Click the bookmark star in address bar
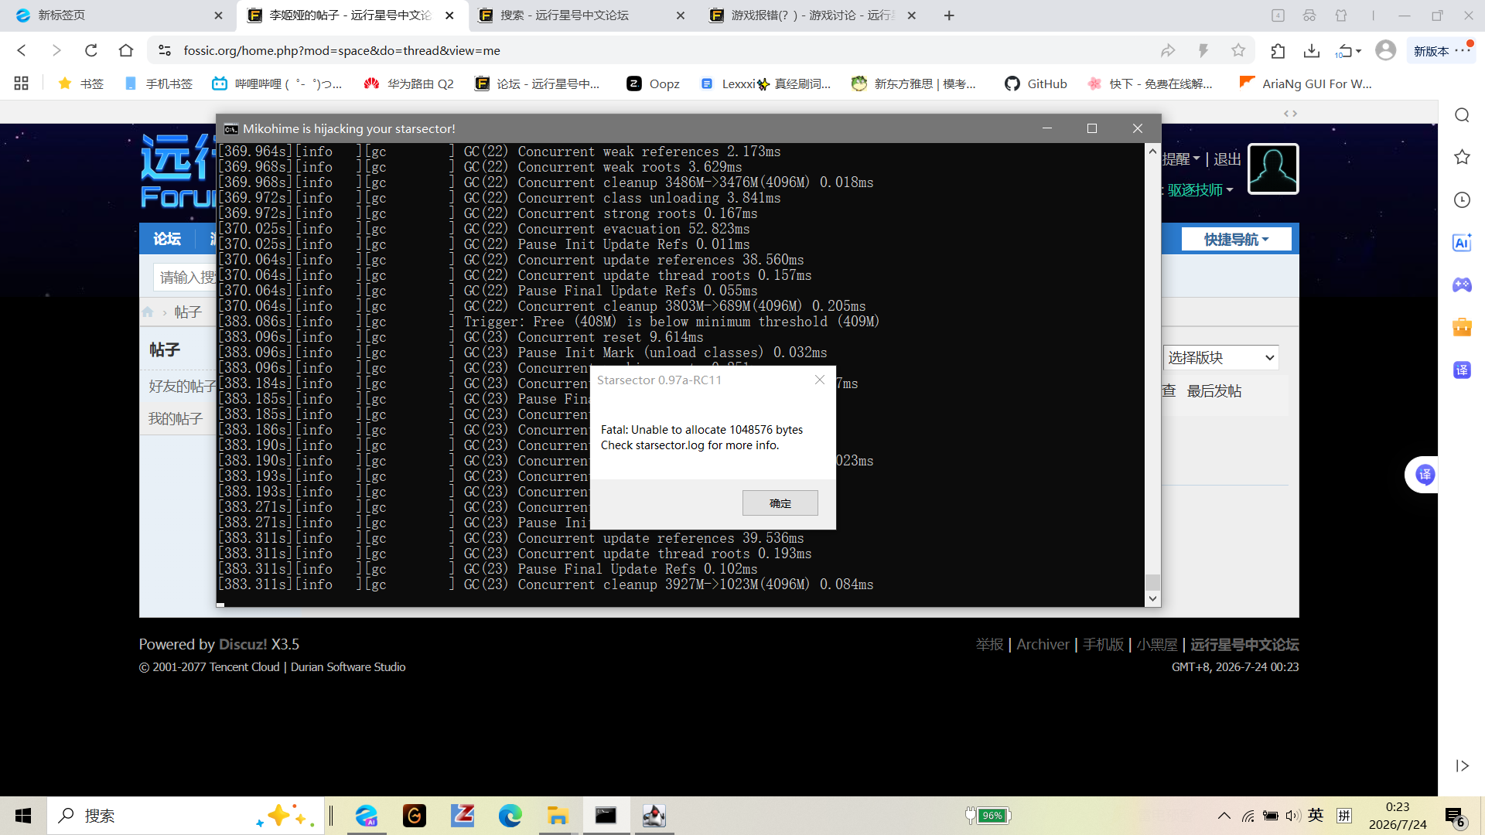 point(1238,50)
